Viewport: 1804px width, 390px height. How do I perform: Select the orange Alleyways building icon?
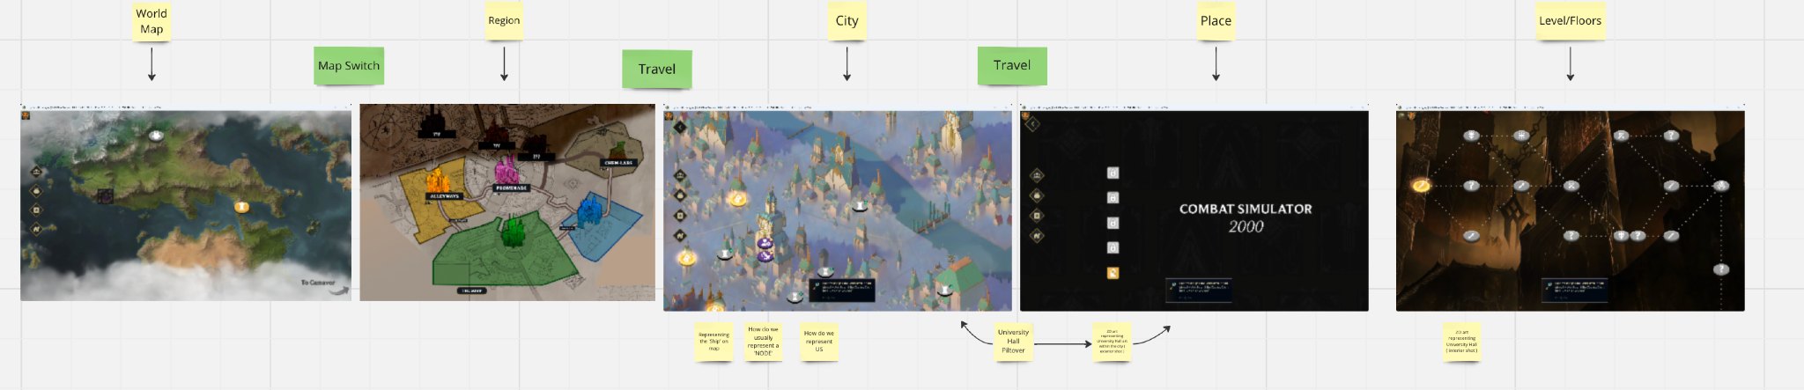440,179
